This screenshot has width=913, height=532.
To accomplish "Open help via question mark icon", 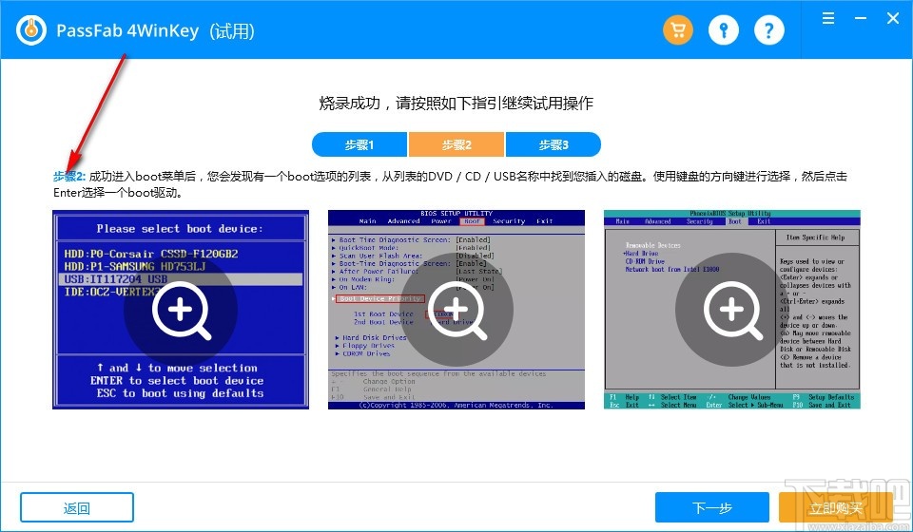I will pos(769,29).
